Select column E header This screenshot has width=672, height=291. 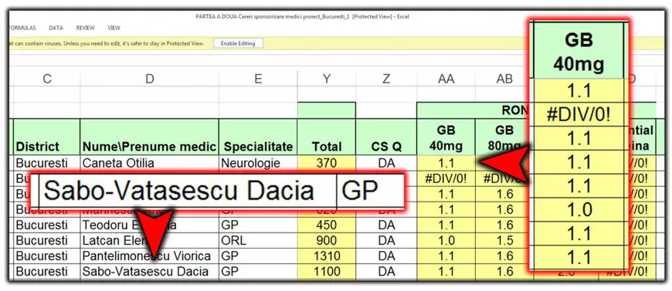tap(258, 79)
